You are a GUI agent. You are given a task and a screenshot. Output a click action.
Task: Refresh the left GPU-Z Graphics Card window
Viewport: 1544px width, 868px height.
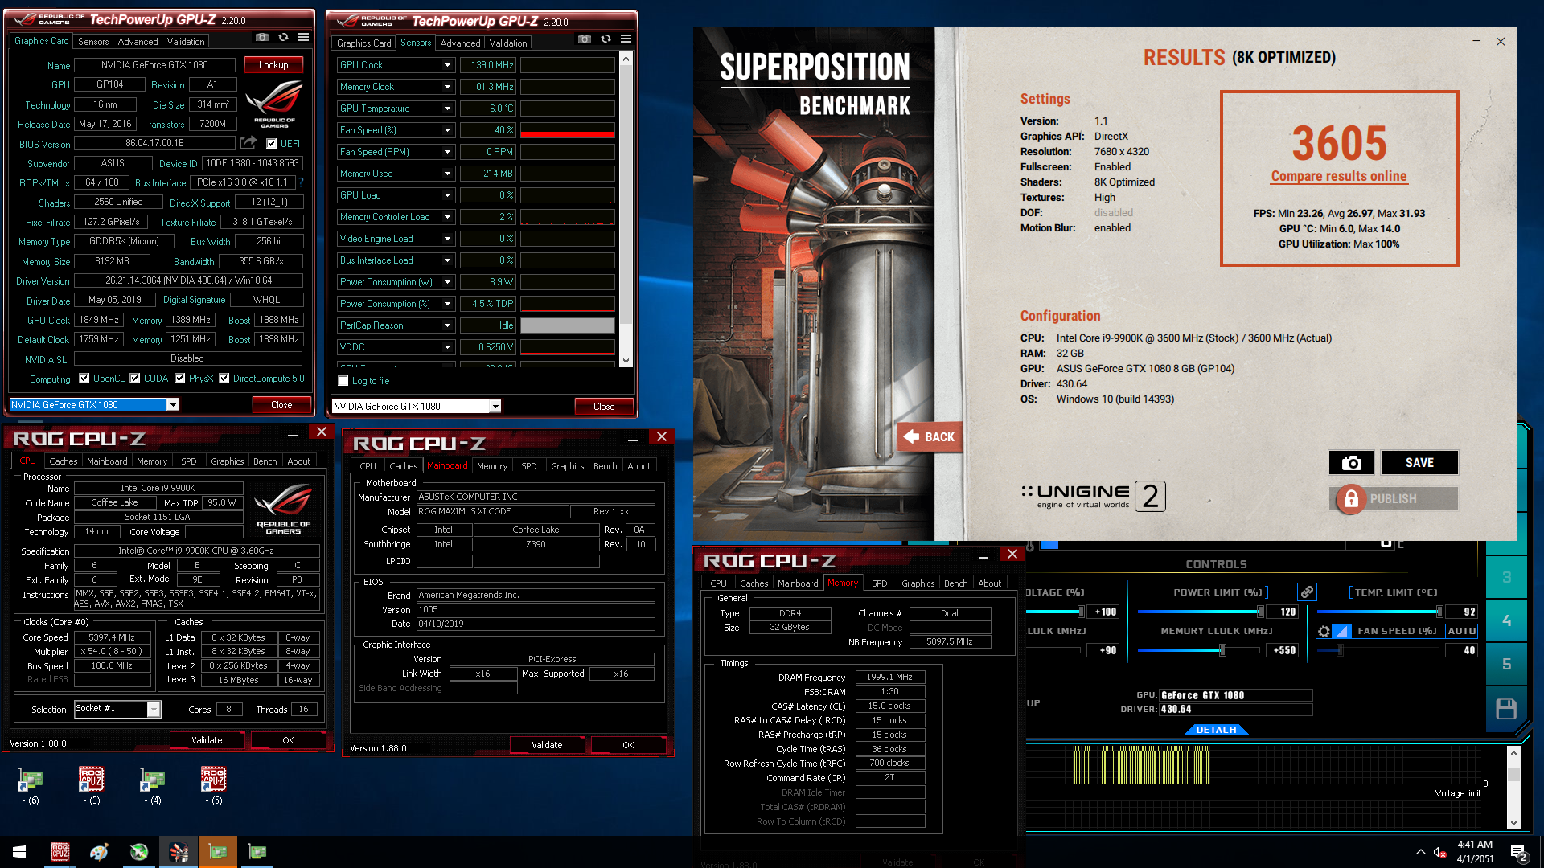[x=283, y=38]
